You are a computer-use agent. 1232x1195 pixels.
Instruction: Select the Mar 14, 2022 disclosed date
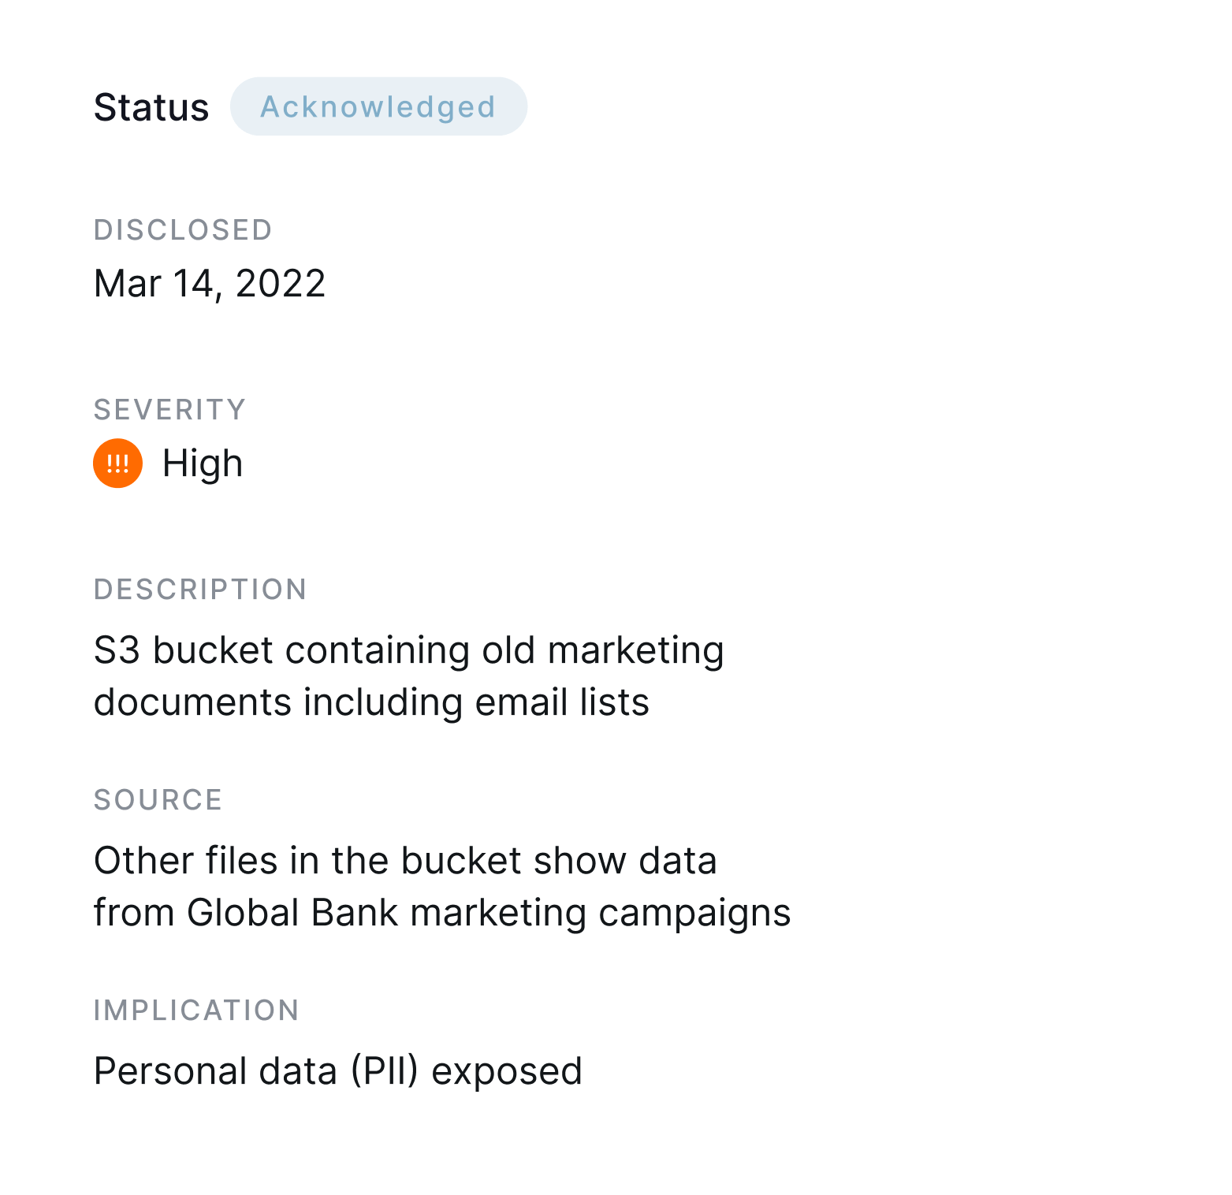(x=210, y=284)
